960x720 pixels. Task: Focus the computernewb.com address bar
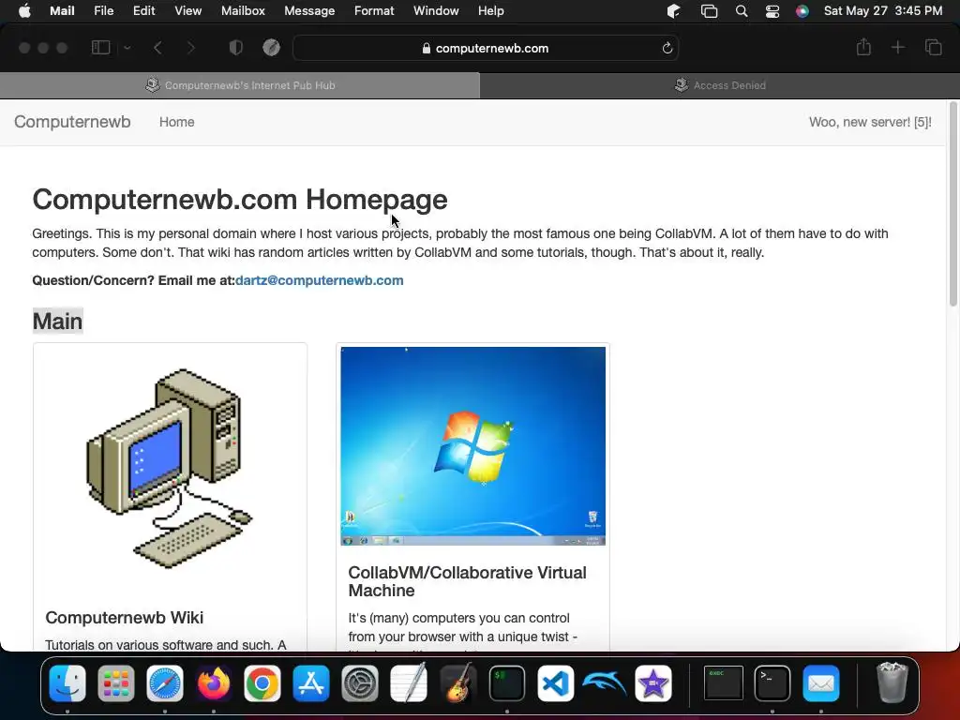click(486, 48)
